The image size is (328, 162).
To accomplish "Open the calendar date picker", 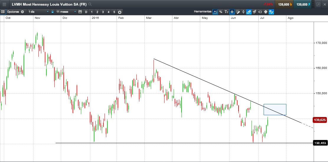I will (80, 12).
